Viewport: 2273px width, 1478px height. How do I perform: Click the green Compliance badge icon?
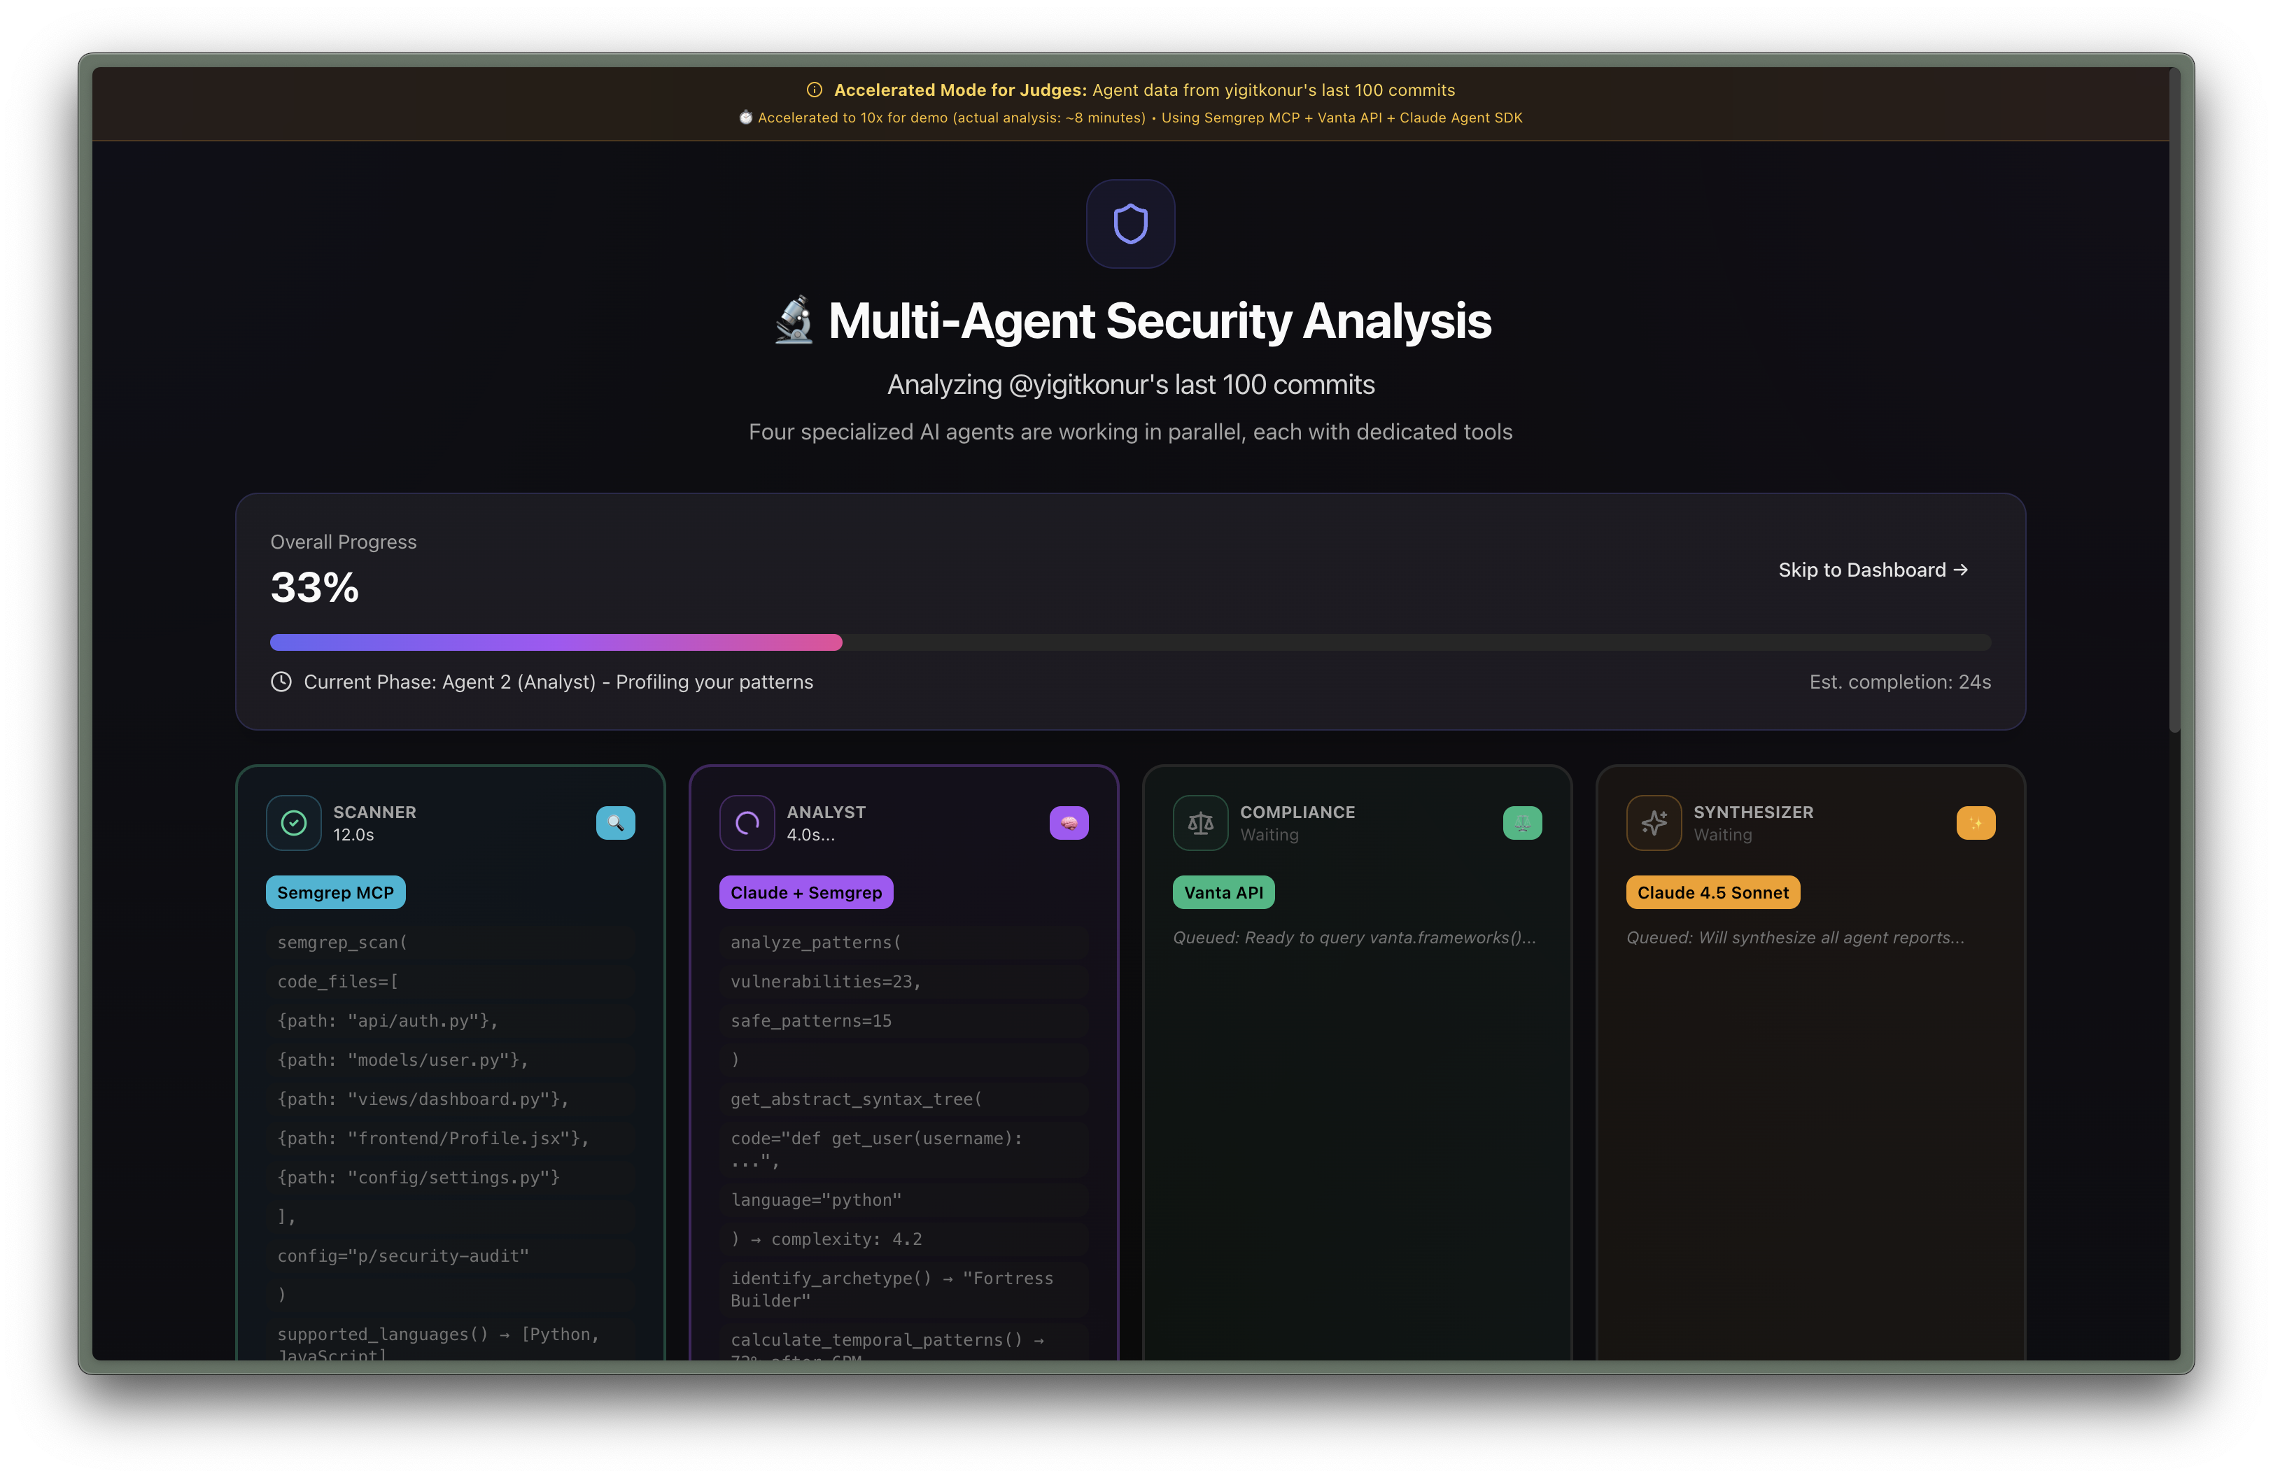1522,823
